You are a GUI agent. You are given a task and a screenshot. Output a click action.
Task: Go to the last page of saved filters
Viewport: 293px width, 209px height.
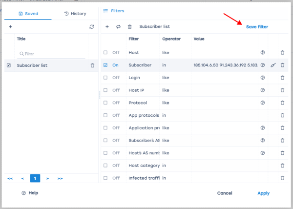pyautogui.click(x=60, y=179)
